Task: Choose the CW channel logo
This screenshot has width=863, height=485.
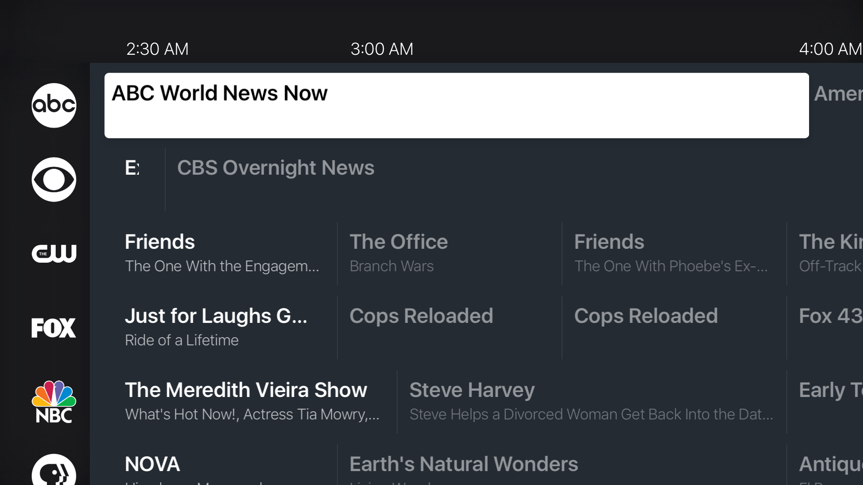Action: point(54,253)
